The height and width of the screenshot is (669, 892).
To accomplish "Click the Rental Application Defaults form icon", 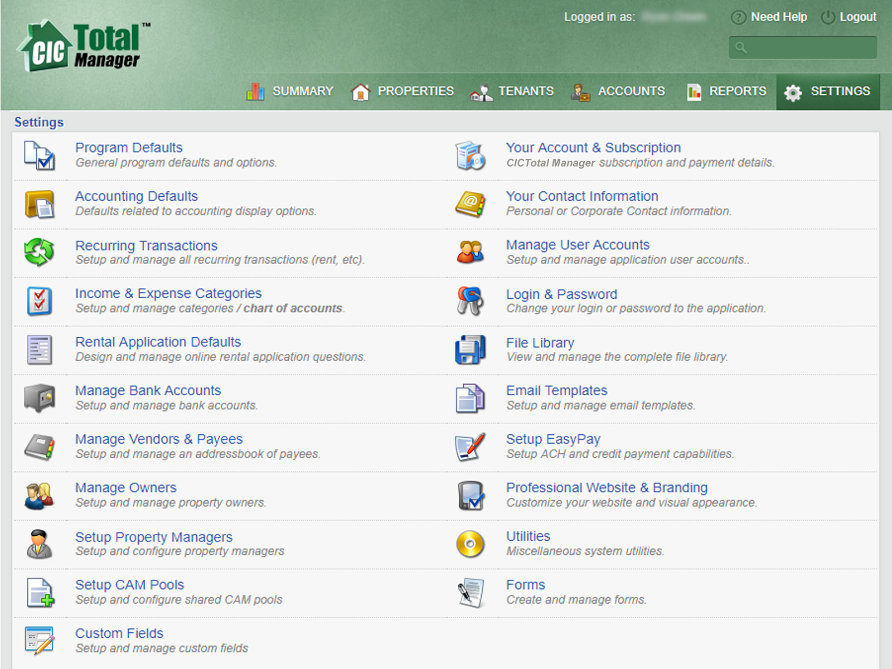I will (39, 350).
